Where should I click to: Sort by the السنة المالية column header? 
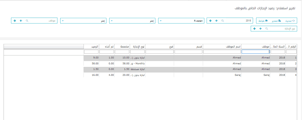tap(278, 46)
